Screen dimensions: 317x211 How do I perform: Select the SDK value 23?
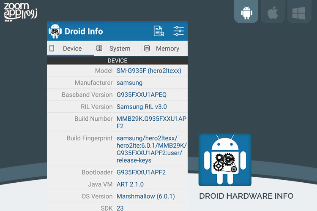tap(120, 208)
